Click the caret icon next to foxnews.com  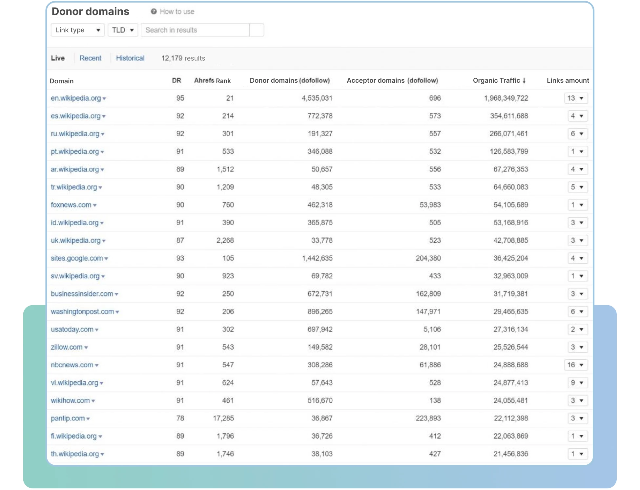(95, 205)
